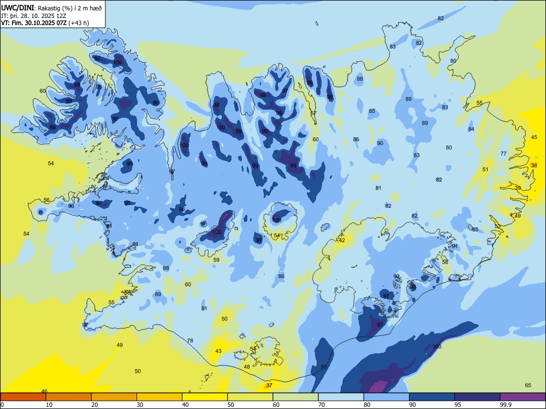Screen dimensions: 546x409
Task: Click the '99.9' legend scale label
Action: (x=505, y=405)
